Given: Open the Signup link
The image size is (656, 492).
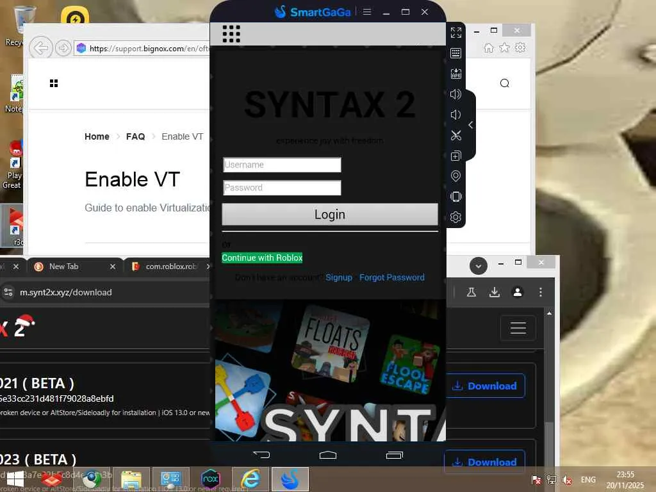Looking at the screenshot, I should 339,277.
